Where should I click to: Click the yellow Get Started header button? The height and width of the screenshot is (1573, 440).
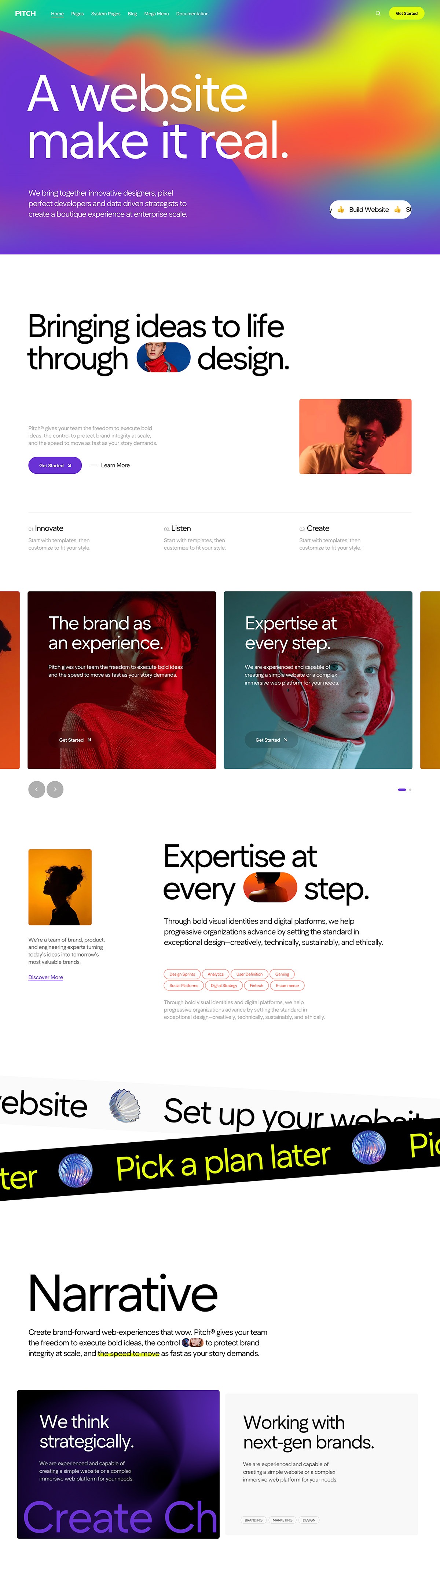pyautogui.click(x=407, y=14)
